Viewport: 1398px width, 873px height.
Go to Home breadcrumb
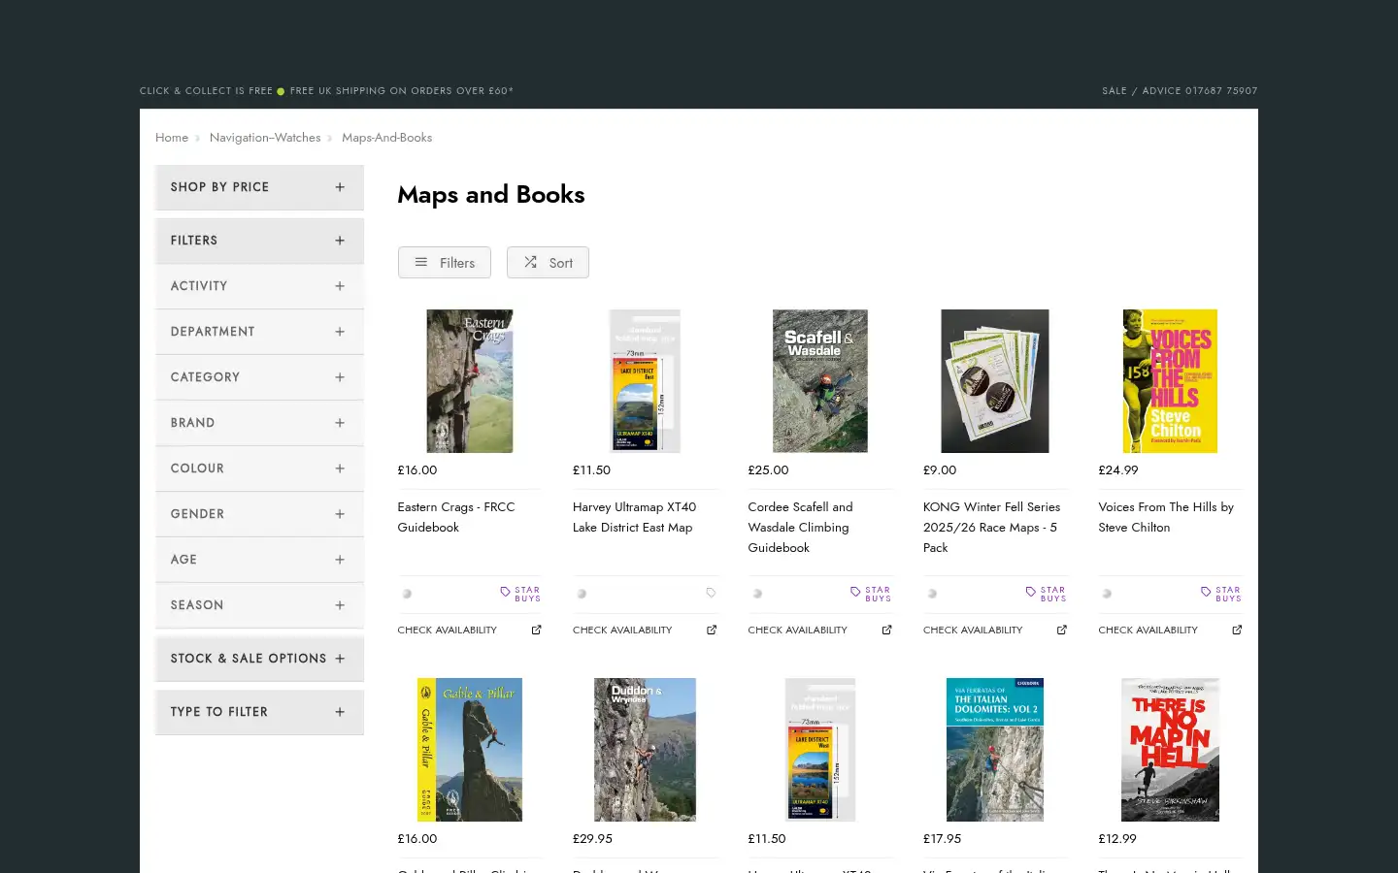click(172, 138)
